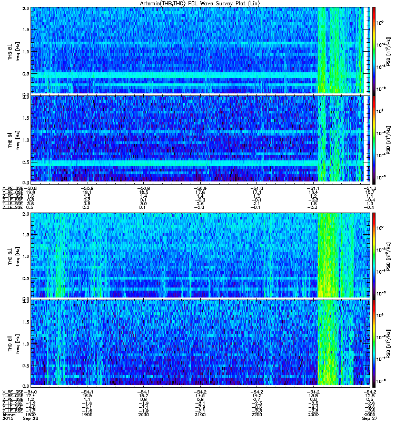Image resolution: width=395 pixels, height=422 pixels.
Task: Click the third panel PSD color bar
Action: pos(374,255)
